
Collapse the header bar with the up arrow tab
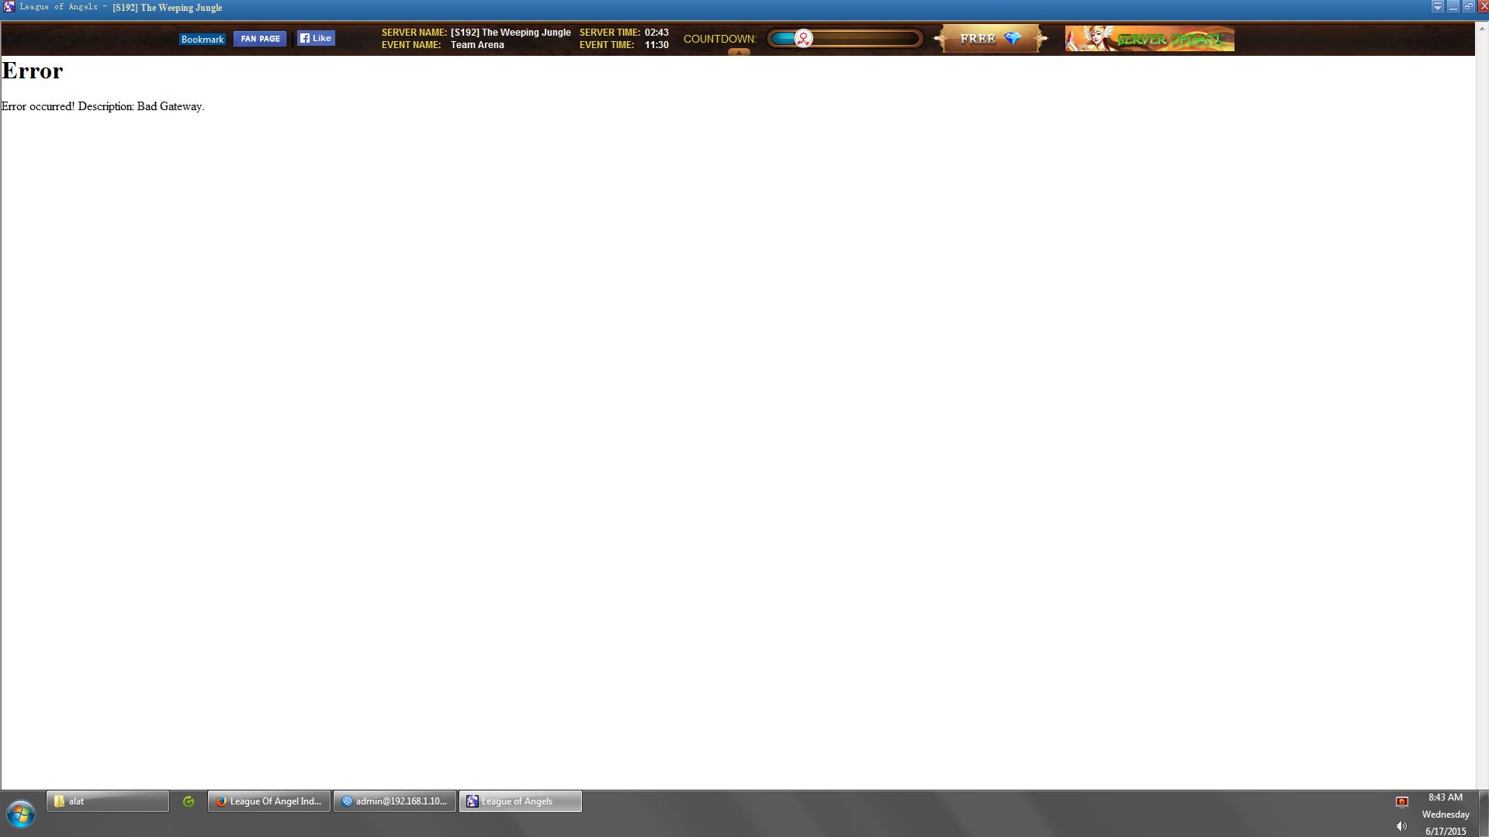click(x=739, y=52)
